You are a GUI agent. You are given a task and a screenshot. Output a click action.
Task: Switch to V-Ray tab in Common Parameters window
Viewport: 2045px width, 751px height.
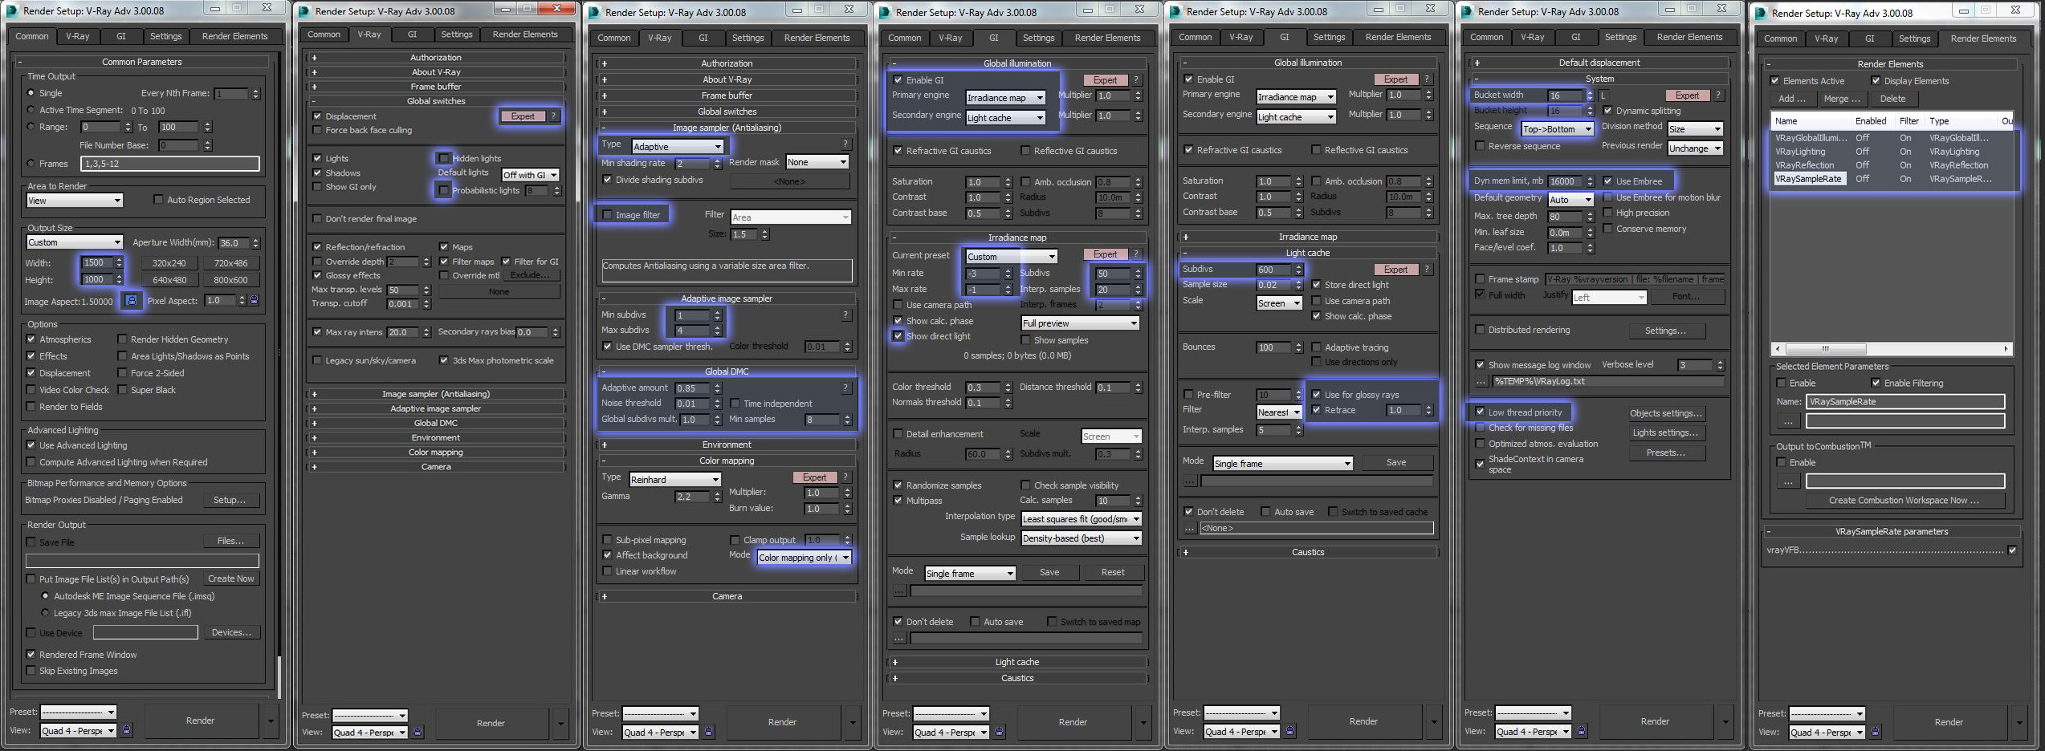(x=78, y=36)
